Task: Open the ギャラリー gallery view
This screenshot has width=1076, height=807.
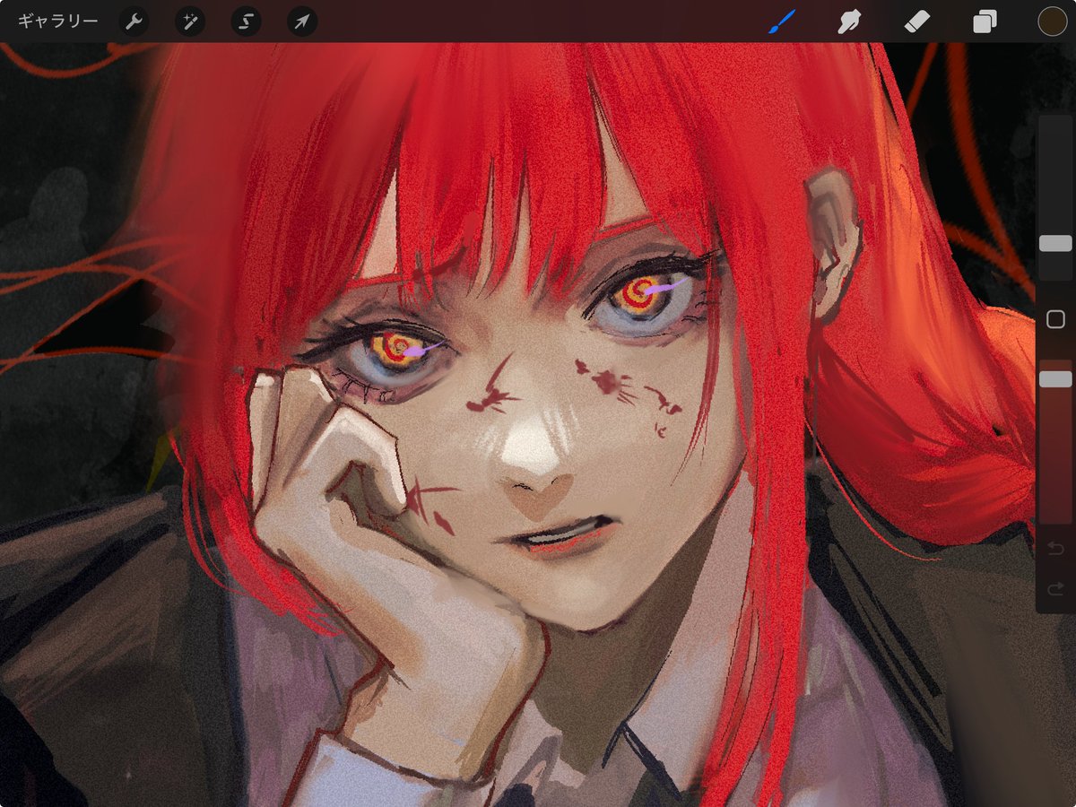Action: (x=57, y=22)
